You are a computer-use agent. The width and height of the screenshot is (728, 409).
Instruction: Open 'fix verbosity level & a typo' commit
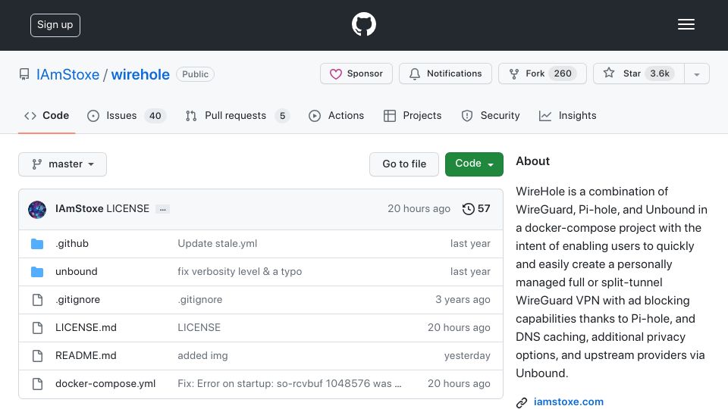[240, 271]
